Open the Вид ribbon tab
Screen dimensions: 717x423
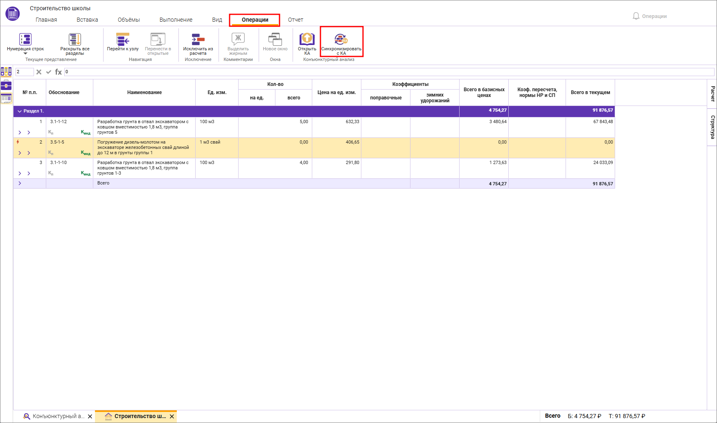[x=217, y=20]
